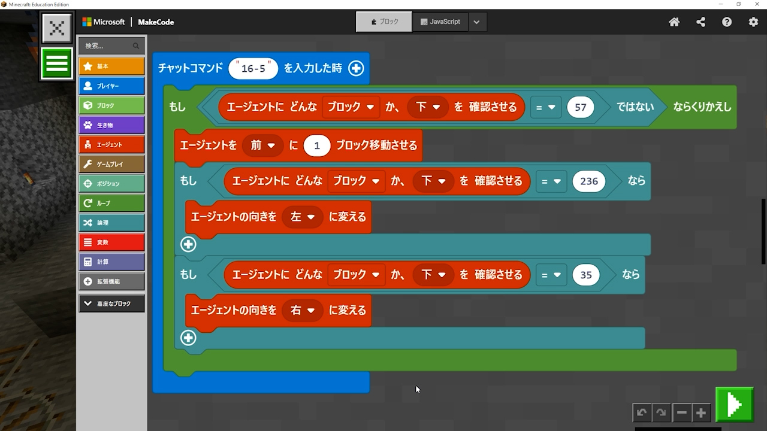Screen dimensions: 767x431
Task: Click the Home icon in header
Action: point(674,22)
